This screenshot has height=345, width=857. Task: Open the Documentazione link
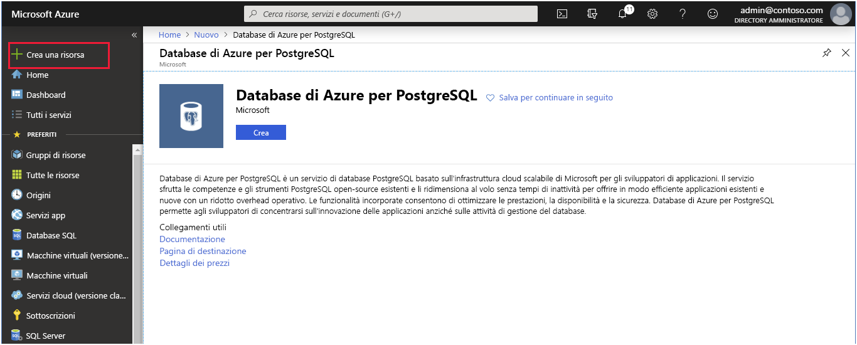tap(192, 239)
